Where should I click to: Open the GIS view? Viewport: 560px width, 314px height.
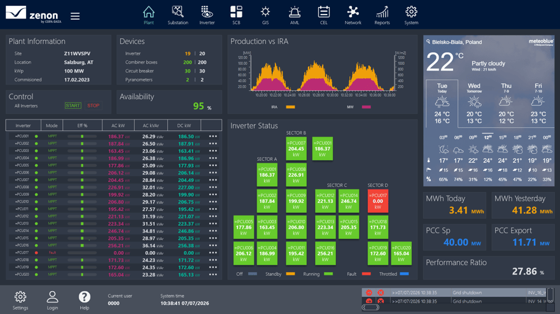point(265,15)
